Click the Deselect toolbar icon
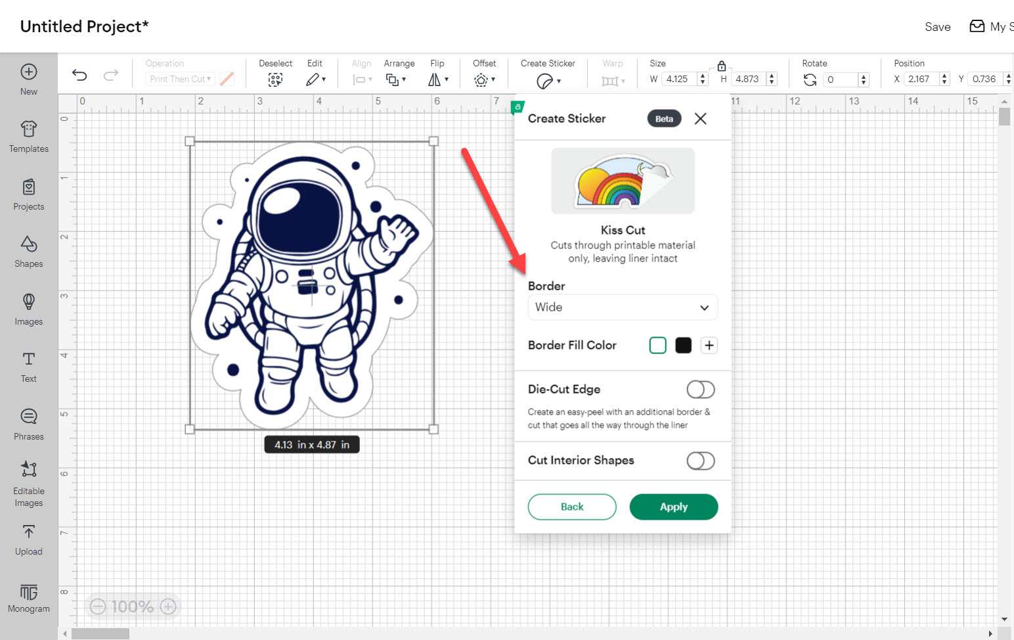Screen dimensions: 1014x640 [x=275, y=79]
